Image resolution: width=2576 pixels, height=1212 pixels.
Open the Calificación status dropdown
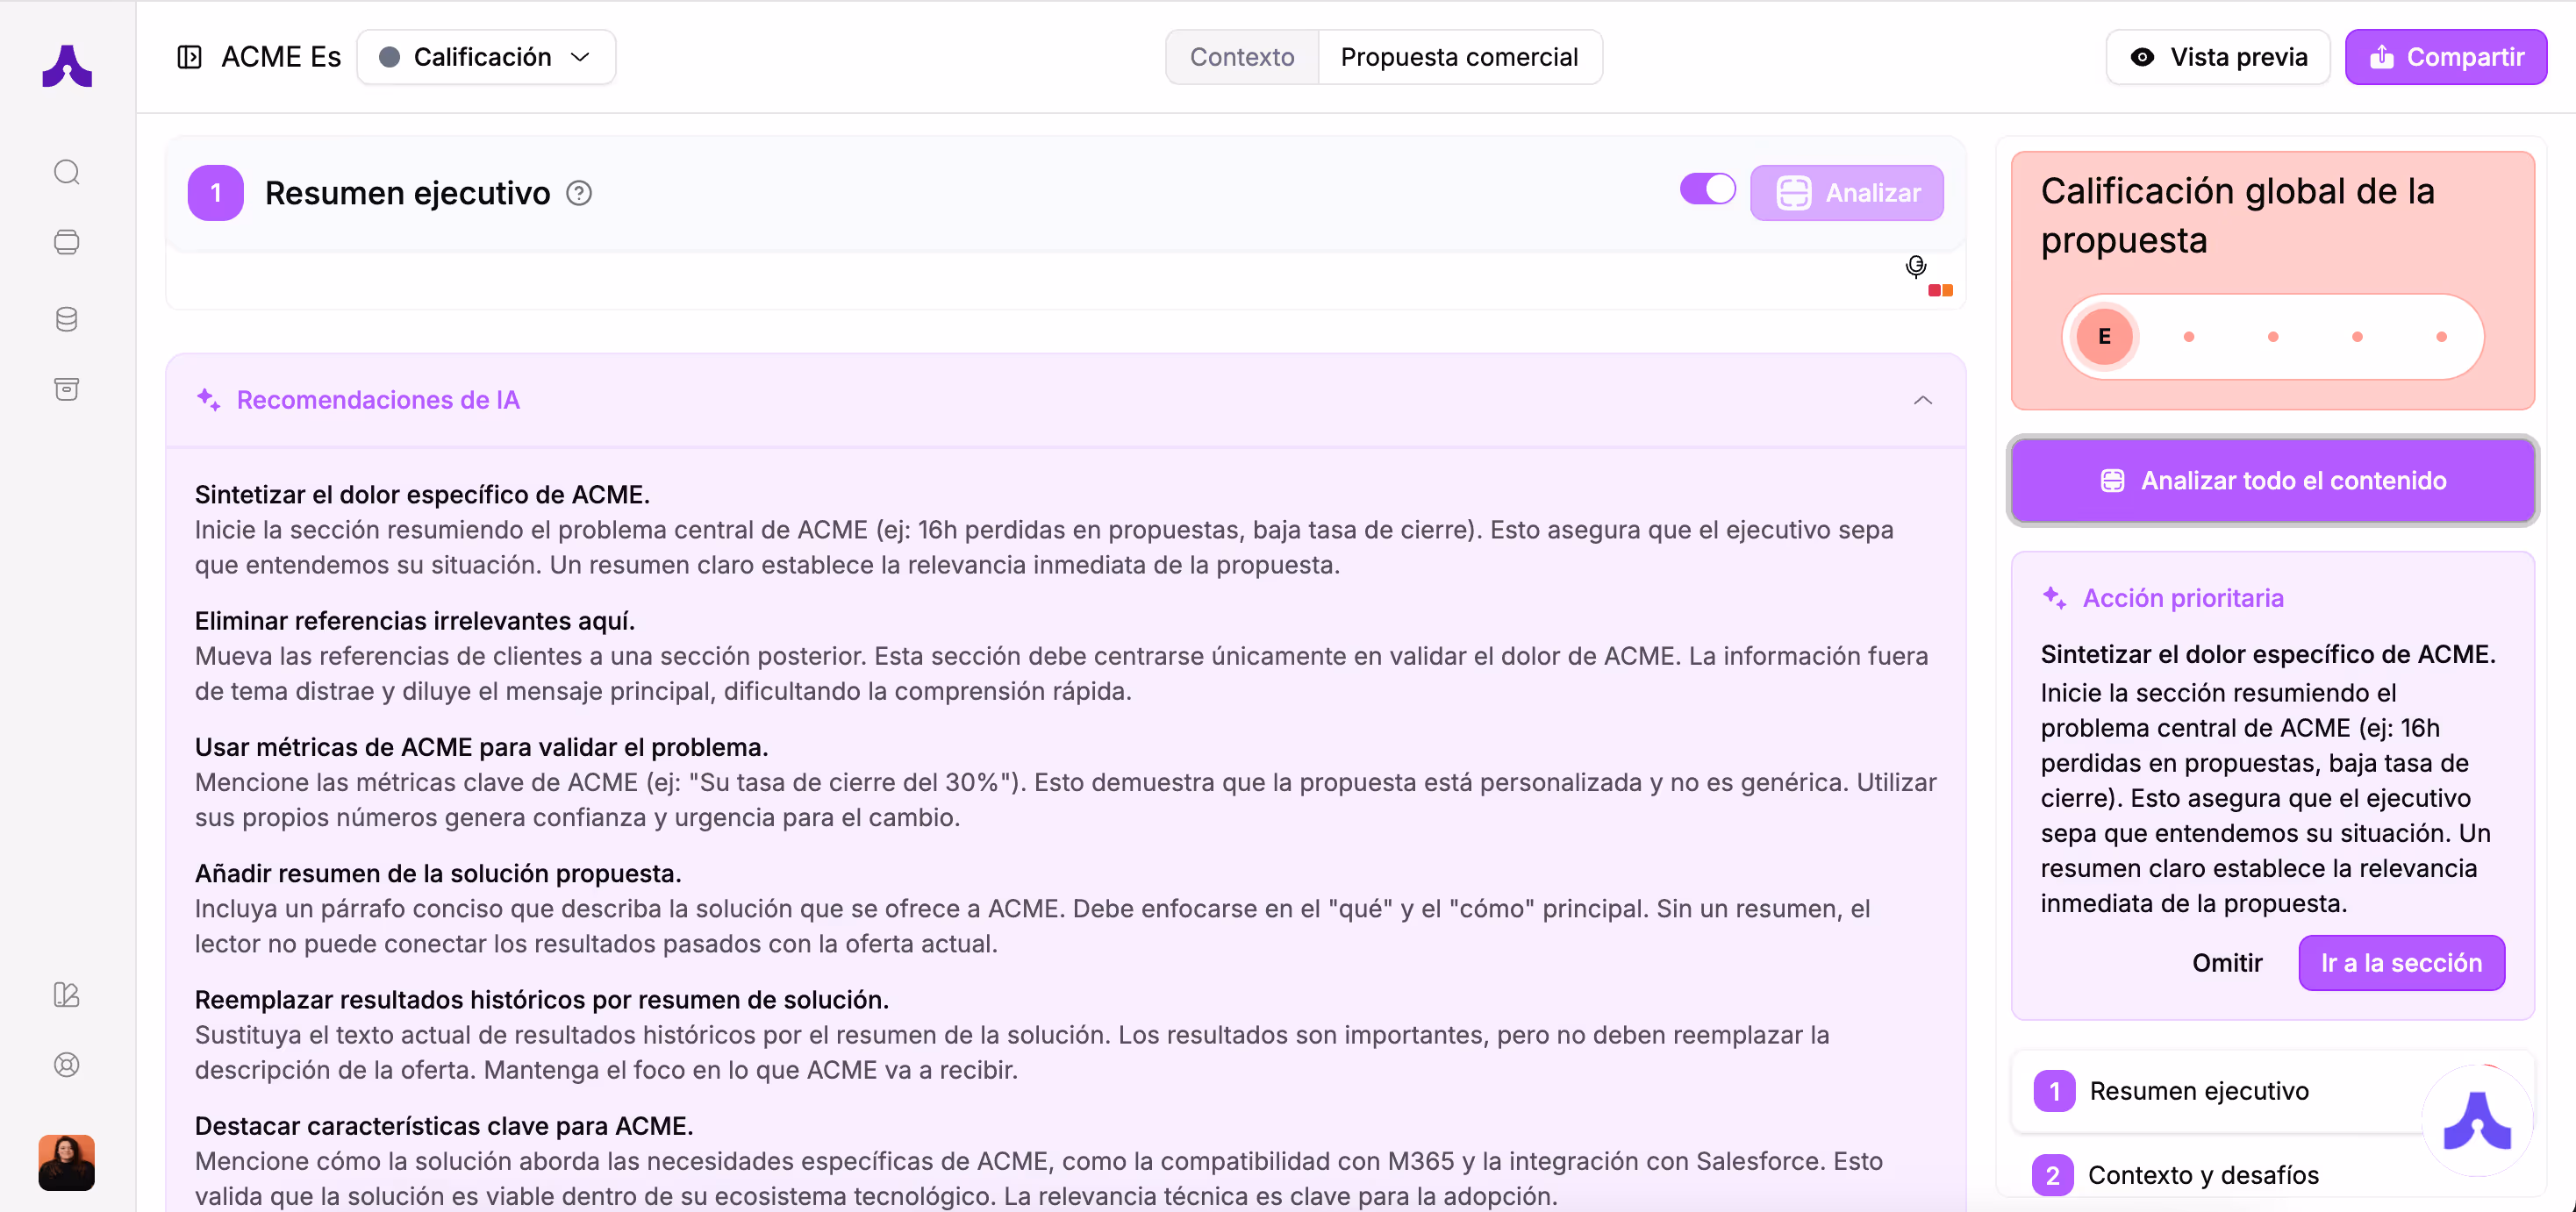tap(486, 57)
